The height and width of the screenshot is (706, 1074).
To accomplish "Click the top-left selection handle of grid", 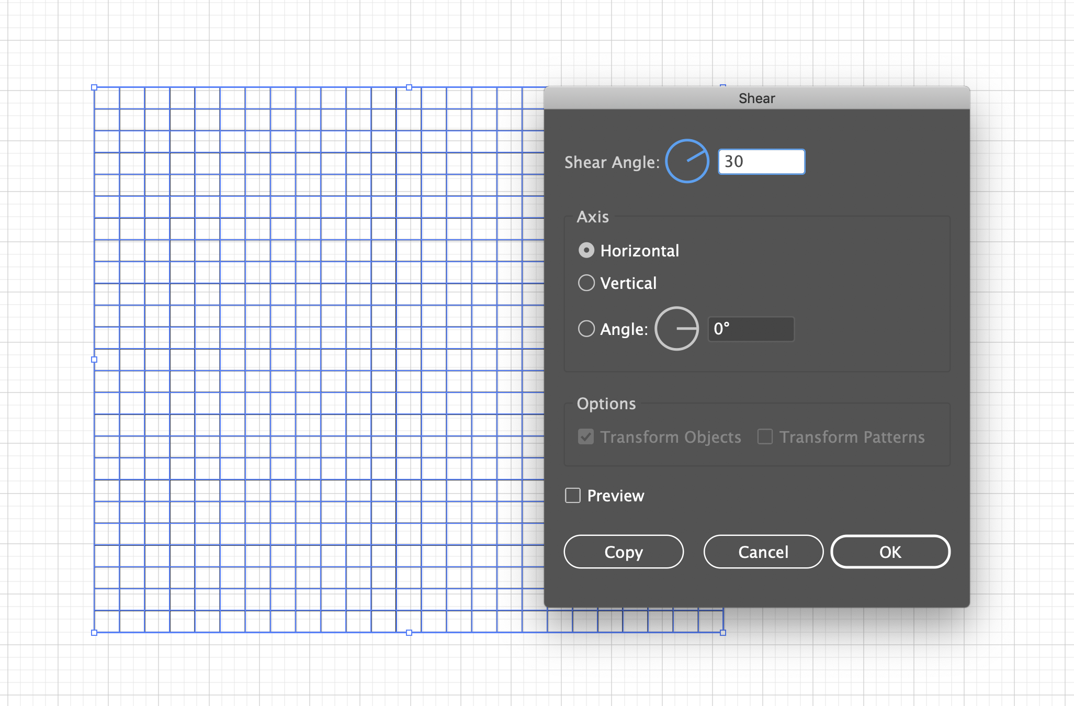I will 94,87.
